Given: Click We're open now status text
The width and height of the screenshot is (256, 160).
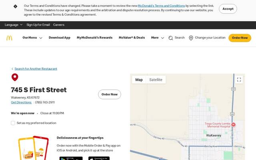Looking at the screenshot, I should click(22, 113).
